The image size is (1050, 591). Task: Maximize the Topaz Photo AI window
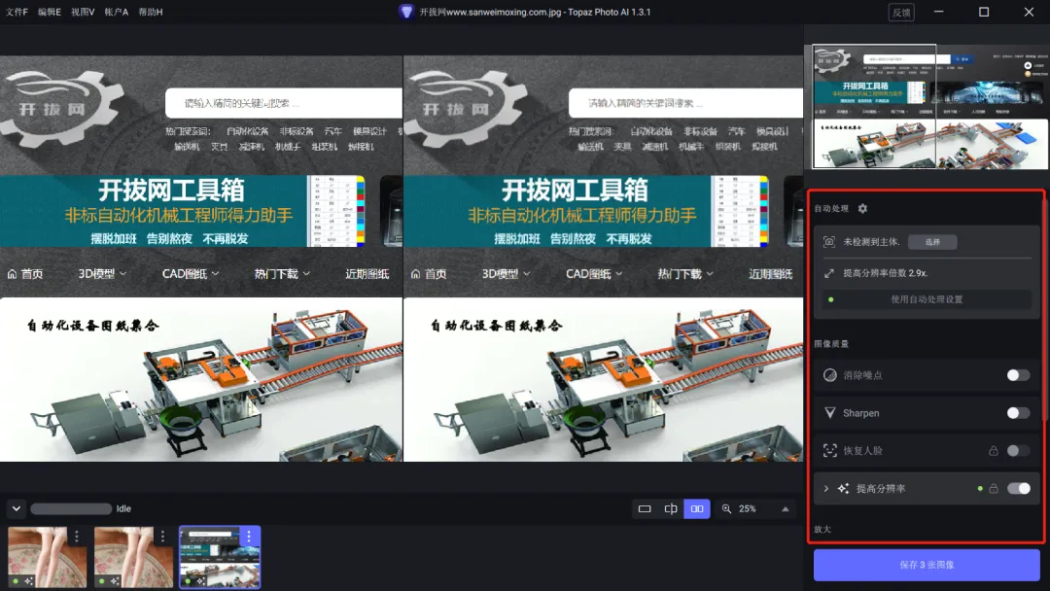point(984,12)
